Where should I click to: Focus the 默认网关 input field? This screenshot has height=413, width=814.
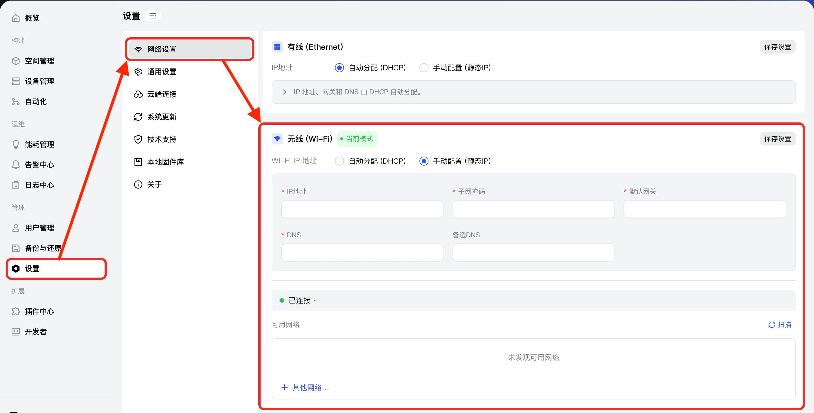point(705,209)
